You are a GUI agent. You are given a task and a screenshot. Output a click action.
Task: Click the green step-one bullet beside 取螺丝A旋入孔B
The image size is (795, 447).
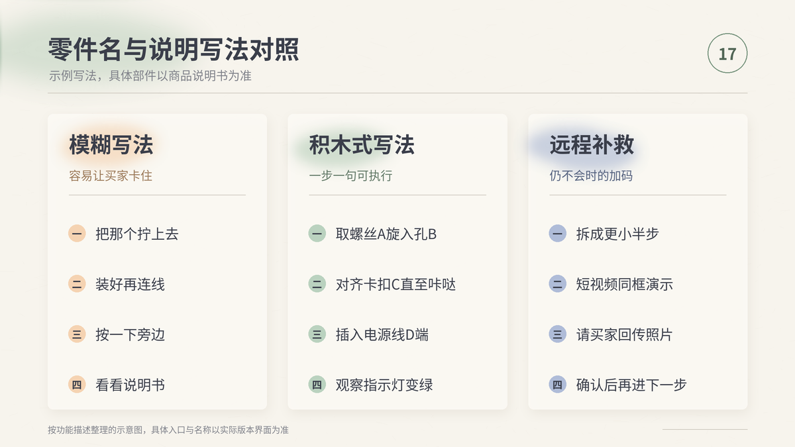pos(317,234)
